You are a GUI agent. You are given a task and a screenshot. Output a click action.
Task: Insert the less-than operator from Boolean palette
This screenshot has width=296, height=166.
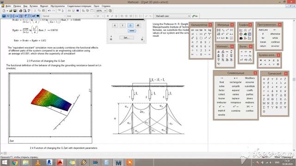[265, 60]
